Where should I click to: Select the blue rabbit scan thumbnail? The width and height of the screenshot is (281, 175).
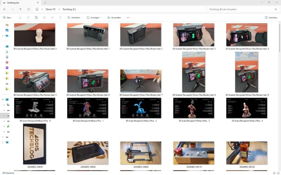[x=141, y=108]
